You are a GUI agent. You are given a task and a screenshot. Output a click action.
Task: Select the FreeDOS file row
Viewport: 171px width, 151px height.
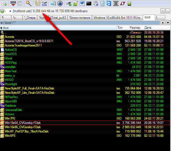point(85,54)
